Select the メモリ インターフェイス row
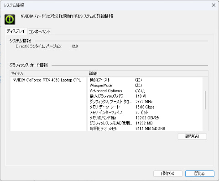The image size is (219, 181). [x=145, y=113]
